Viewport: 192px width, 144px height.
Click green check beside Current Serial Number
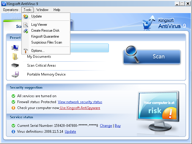(x=13, y=126)
